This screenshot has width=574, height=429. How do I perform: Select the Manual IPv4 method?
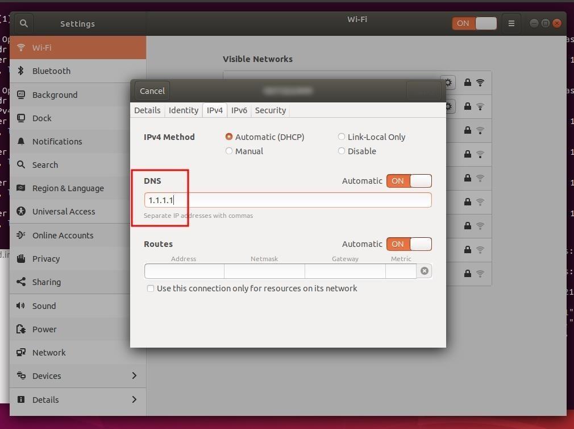click(x=229, y=151)
